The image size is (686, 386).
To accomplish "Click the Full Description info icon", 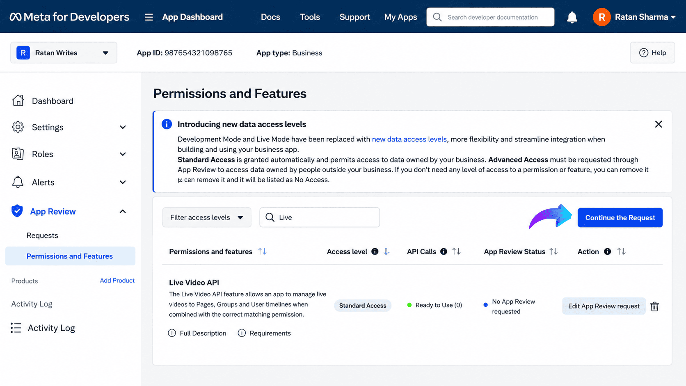I will coord(172,333).
